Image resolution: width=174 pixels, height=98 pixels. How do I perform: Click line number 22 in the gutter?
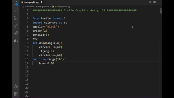click(x=27, y=96)
